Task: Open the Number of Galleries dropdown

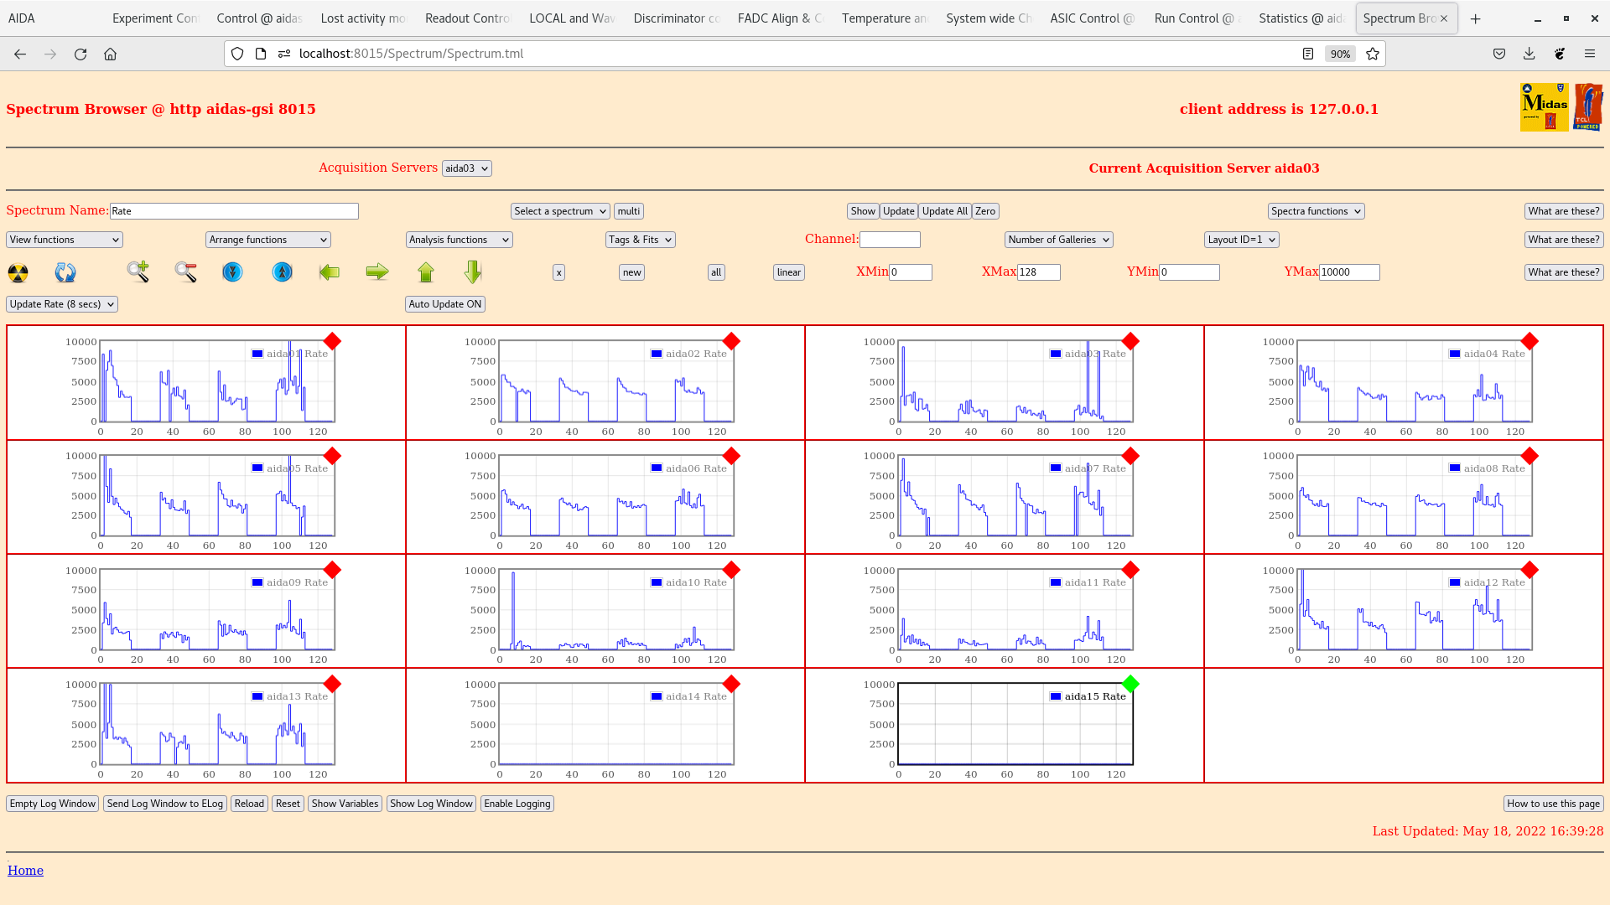Action: (1059, 240)
